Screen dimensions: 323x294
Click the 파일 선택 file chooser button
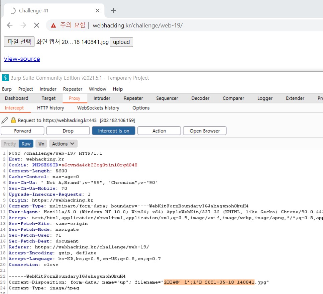[19, 42]
